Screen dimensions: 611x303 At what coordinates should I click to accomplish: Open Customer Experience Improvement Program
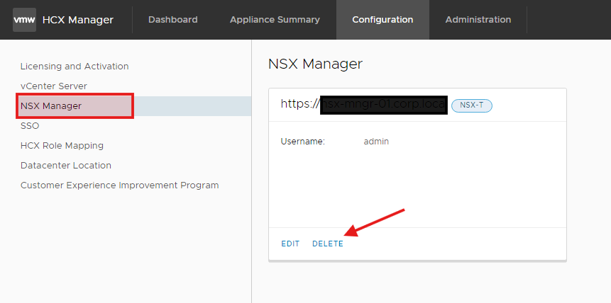pyautogui.click(x=119, y=185)
